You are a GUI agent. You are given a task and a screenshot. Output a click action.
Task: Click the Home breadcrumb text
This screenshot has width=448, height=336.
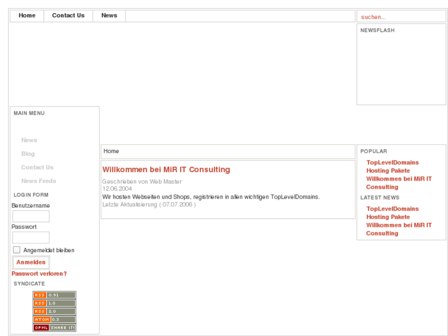pyautogui.click(x=111, y=151)
